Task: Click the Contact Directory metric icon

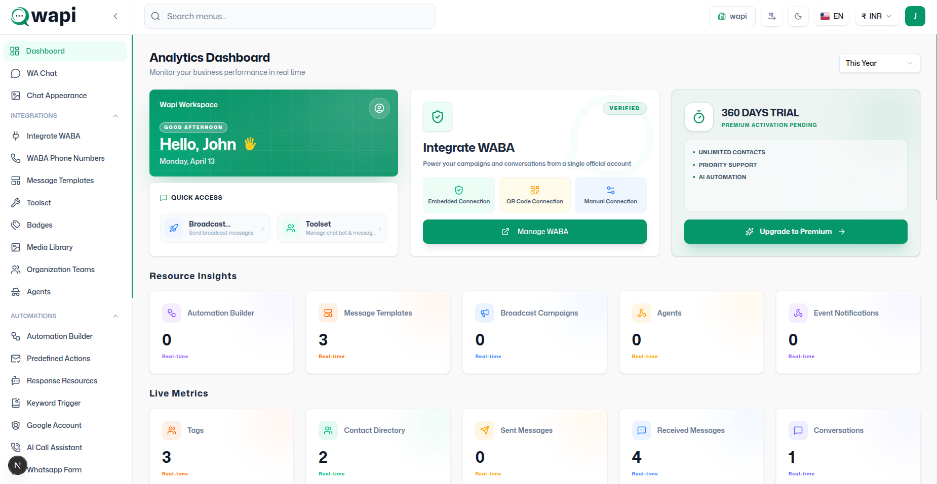Action: point(328,430)
